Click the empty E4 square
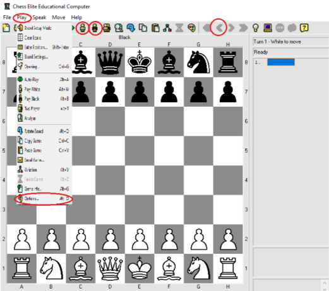The image size is (329, 291). 140,180
